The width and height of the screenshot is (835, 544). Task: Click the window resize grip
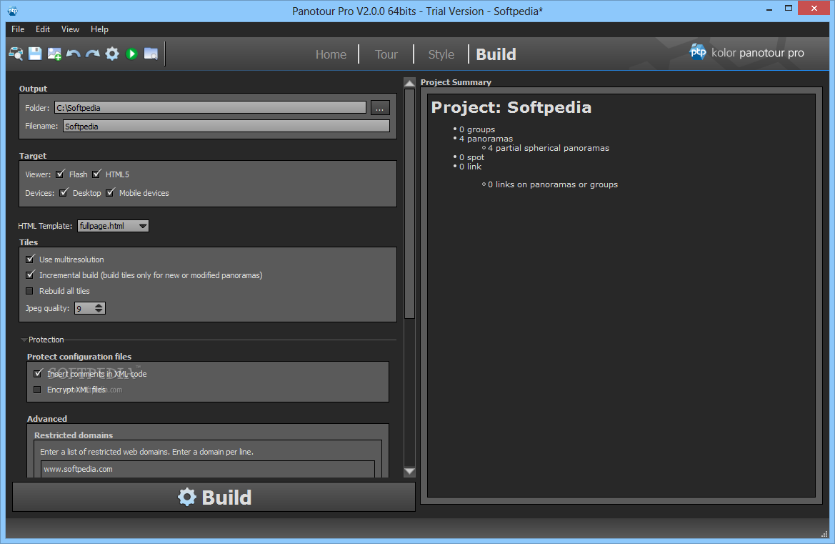pyautogui.click(x=824, y=533)
